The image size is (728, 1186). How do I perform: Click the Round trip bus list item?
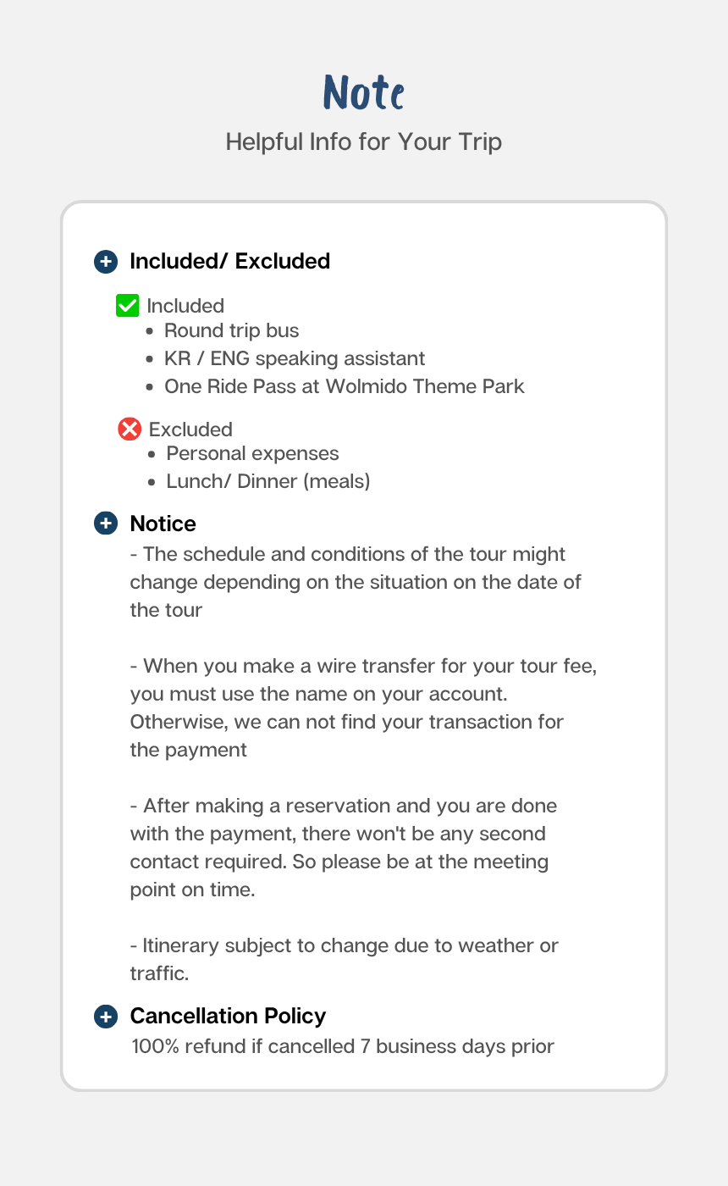coord(232,330)
